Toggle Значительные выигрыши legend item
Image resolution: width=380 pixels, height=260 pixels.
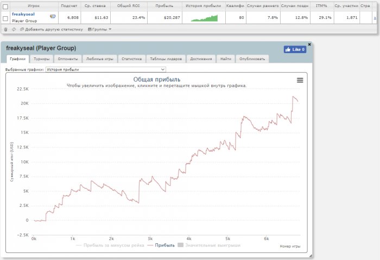pyautogui.click(x=209, y=245)
